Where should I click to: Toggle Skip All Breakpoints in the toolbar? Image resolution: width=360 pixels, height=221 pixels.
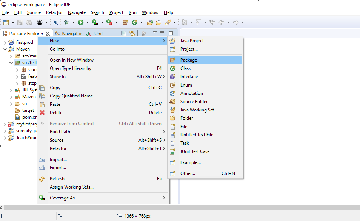tap(55, 22)
